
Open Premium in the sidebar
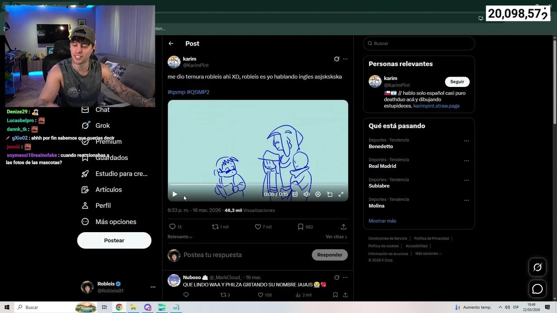pos(101,142)
